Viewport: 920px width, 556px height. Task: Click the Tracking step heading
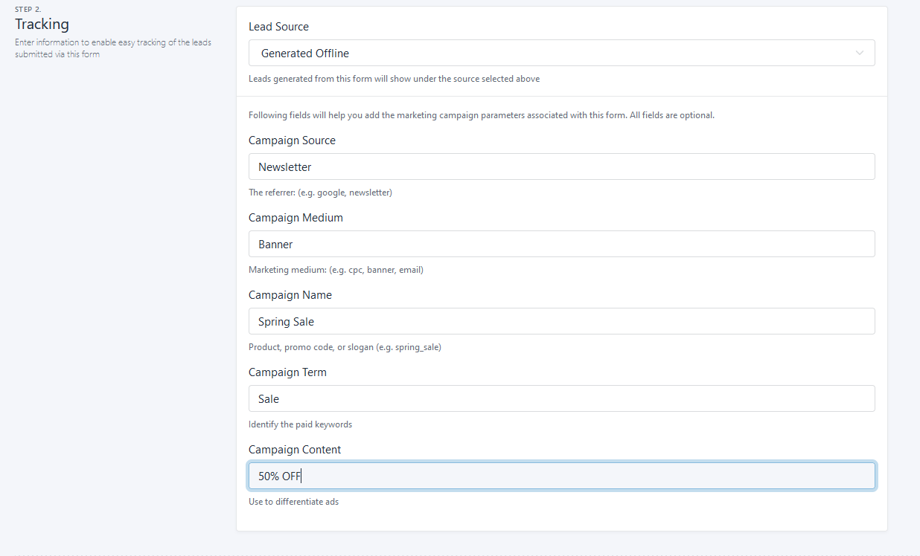click(42, 24)
